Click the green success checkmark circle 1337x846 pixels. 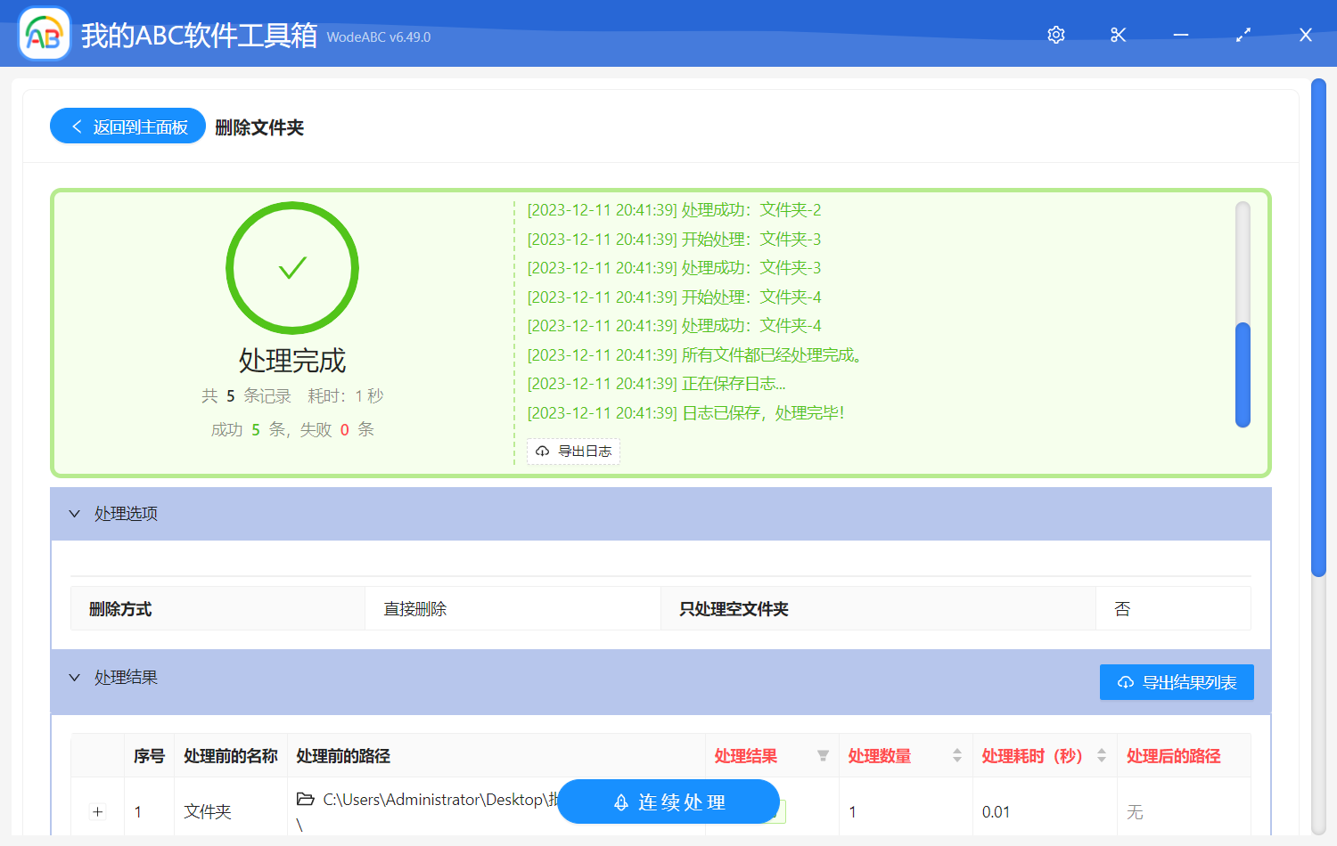(292, 268)
